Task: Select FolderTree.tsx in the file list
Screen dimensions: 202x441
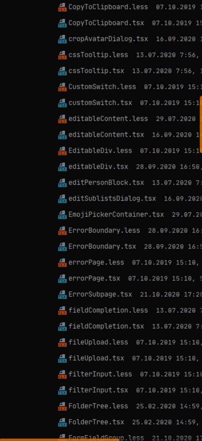Action: (x=96, y=422)
